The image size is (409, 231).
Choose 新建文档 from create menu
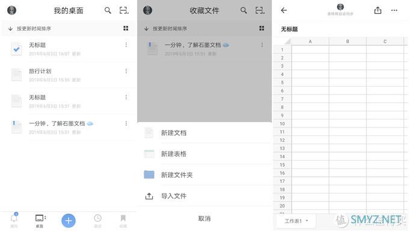pos(204,133)
